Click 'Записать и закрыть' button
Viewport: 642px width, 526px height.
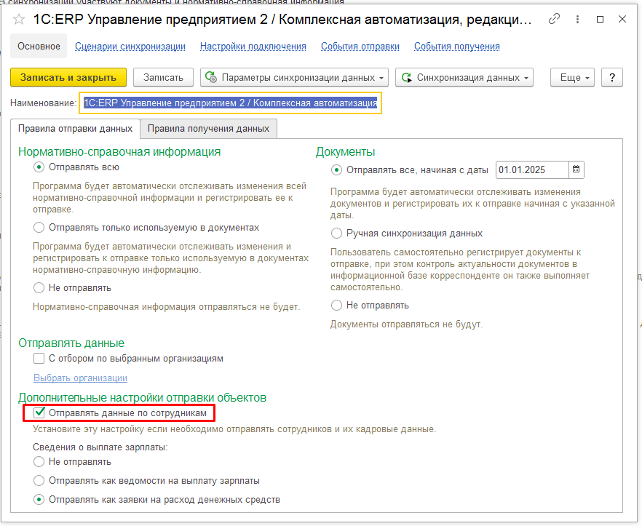pyautogui.click(x=68, y=77)
